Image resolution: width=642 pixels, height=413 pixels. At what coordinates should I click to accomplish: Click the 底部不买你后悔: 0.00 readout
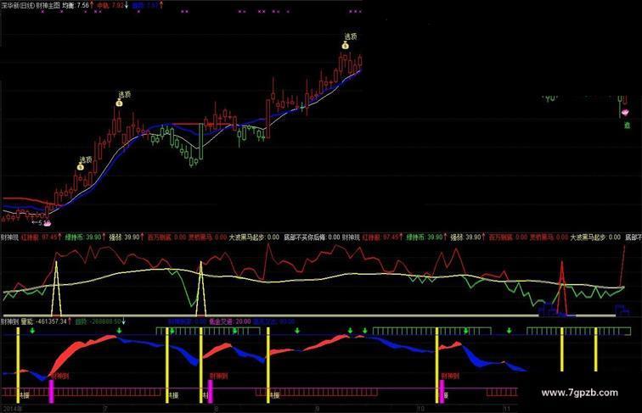click(x=312, y=237)
